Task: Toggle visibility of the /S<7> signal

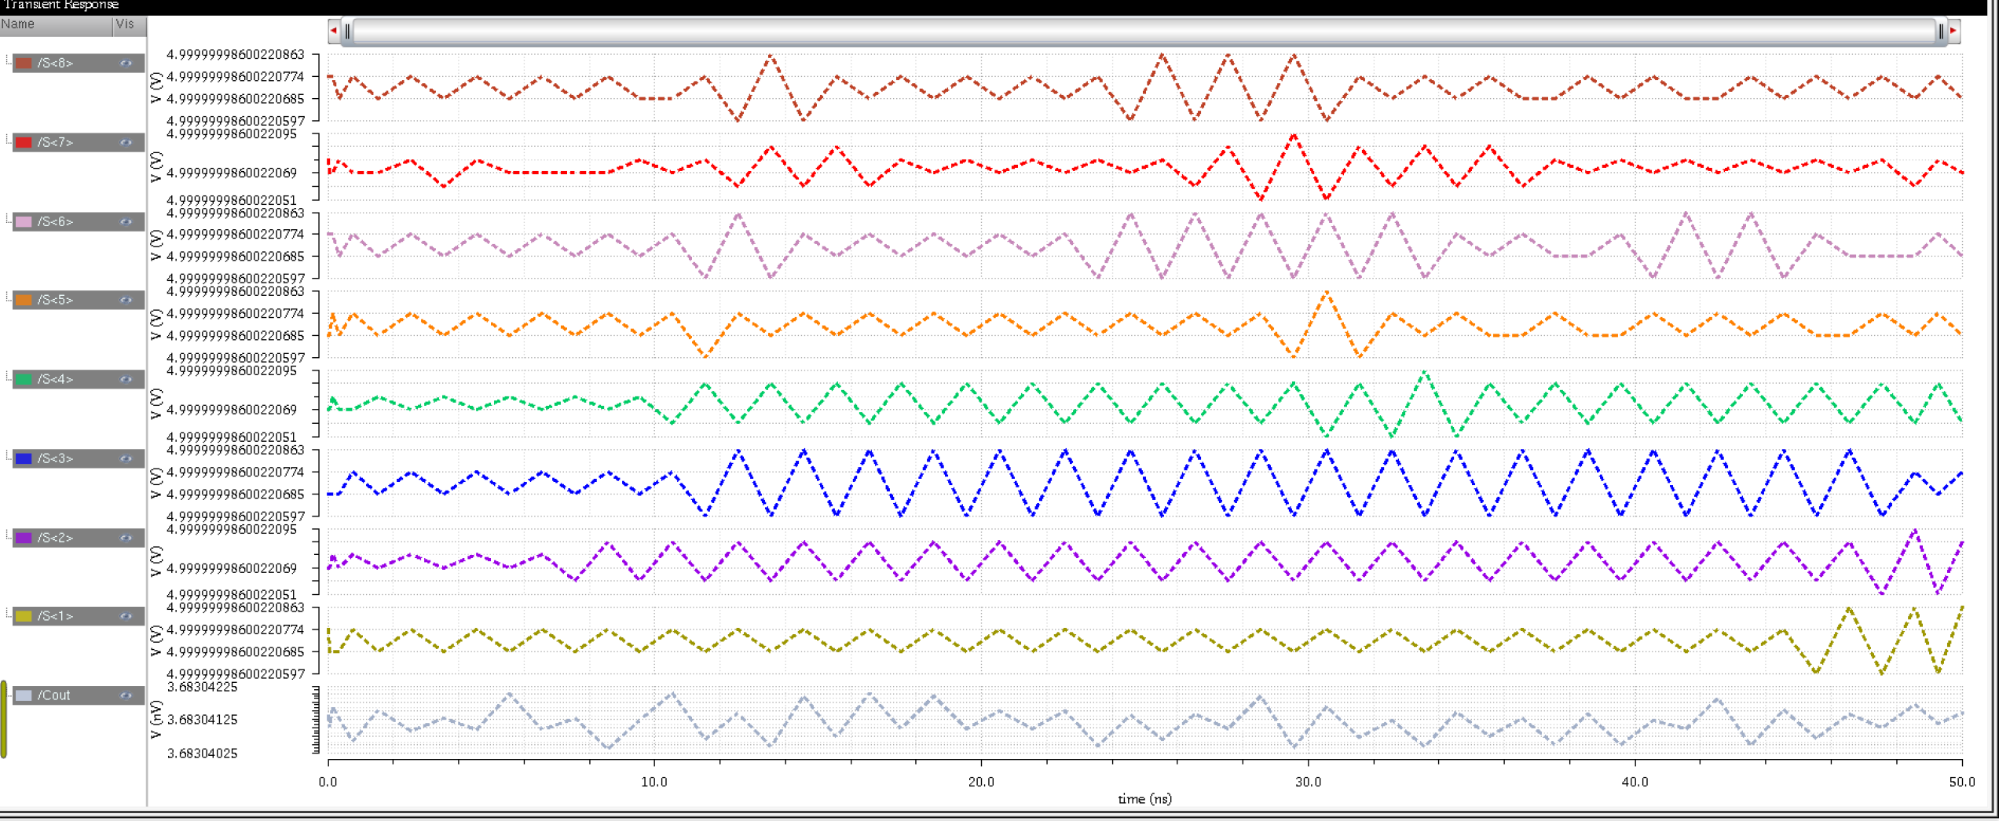Action: [126, 143]
